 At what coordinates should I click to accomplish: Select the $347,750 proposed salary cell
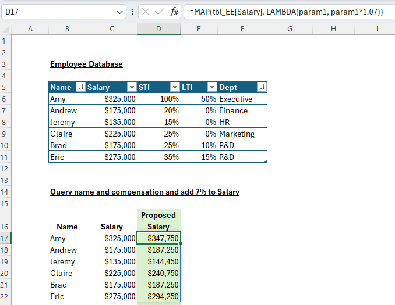click(x=158, y=238)
